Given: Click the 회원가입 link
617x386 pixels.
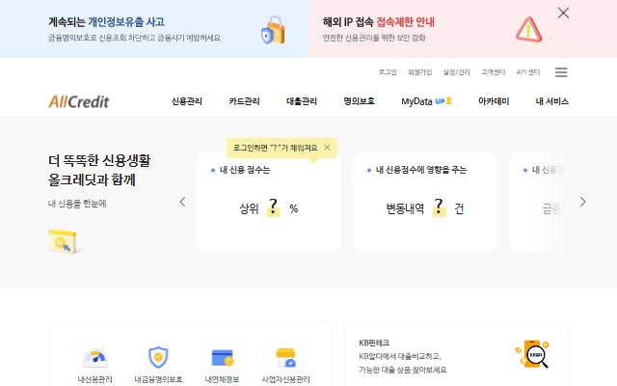Looking at the screenshot, I should coord(420,72).
